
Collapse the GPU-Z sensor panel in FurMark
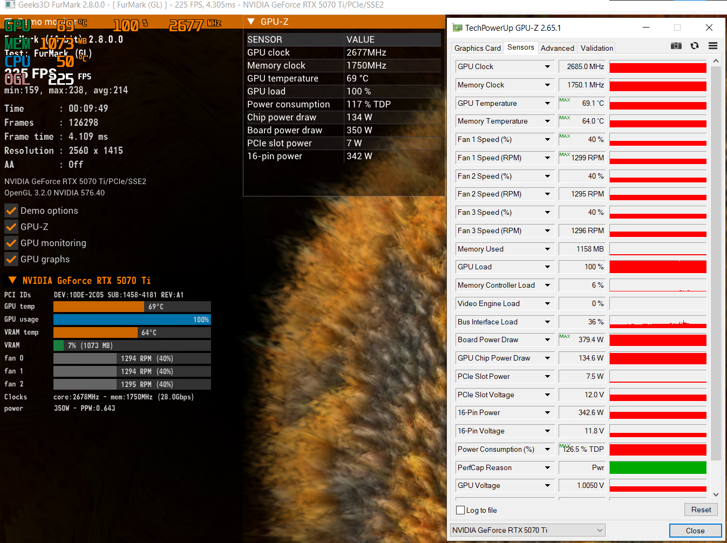(x=251, y=22)
